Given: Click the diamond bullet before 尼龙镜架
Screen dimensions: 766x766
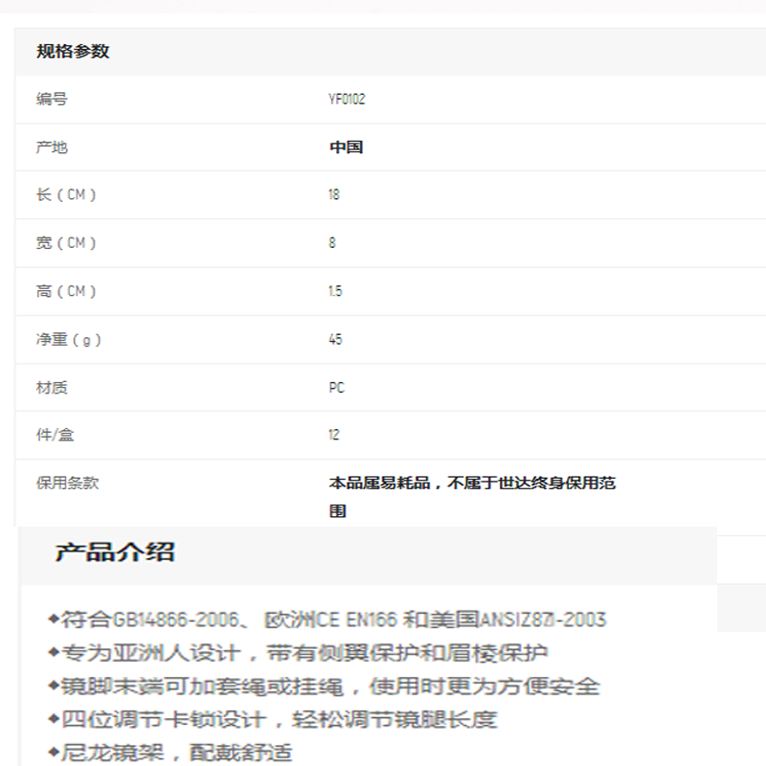Looking at the screenshot, I should point(54,751).
